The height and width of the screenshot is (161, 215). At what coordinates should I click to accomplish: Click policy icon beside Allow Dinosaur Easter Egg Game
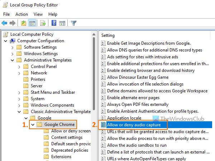coord(104,77)
